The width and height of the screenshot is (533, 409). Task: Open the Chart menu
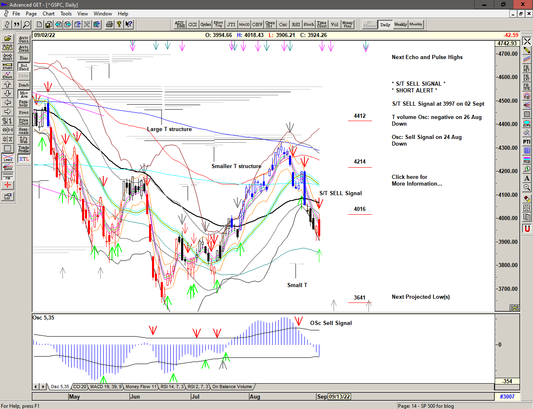[48, 14]
